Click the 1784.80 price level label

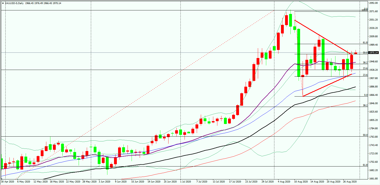tap(373, 128)
